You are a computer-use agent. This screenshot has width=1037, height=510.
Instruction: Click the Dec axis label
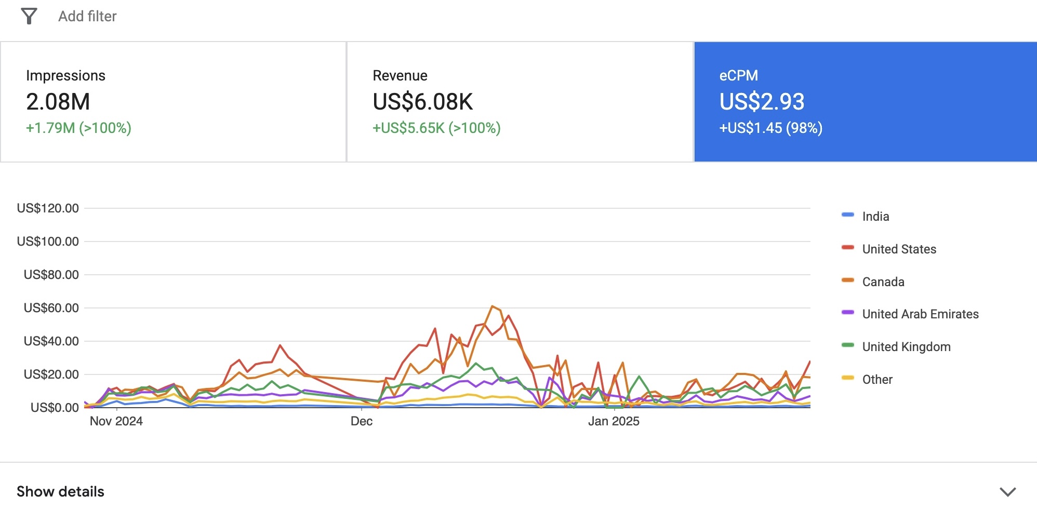click(362, 421)
